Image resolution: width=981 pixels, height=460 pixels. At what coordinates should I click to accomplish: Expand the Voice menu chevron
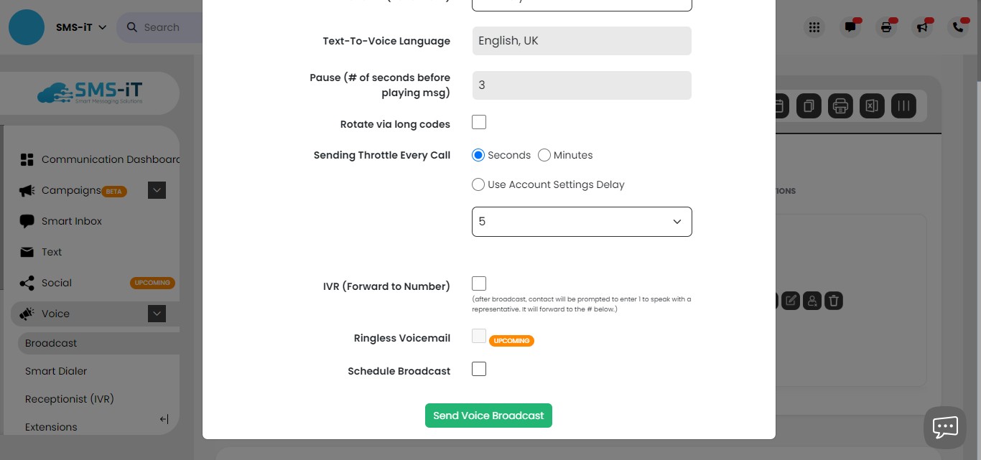157,314
